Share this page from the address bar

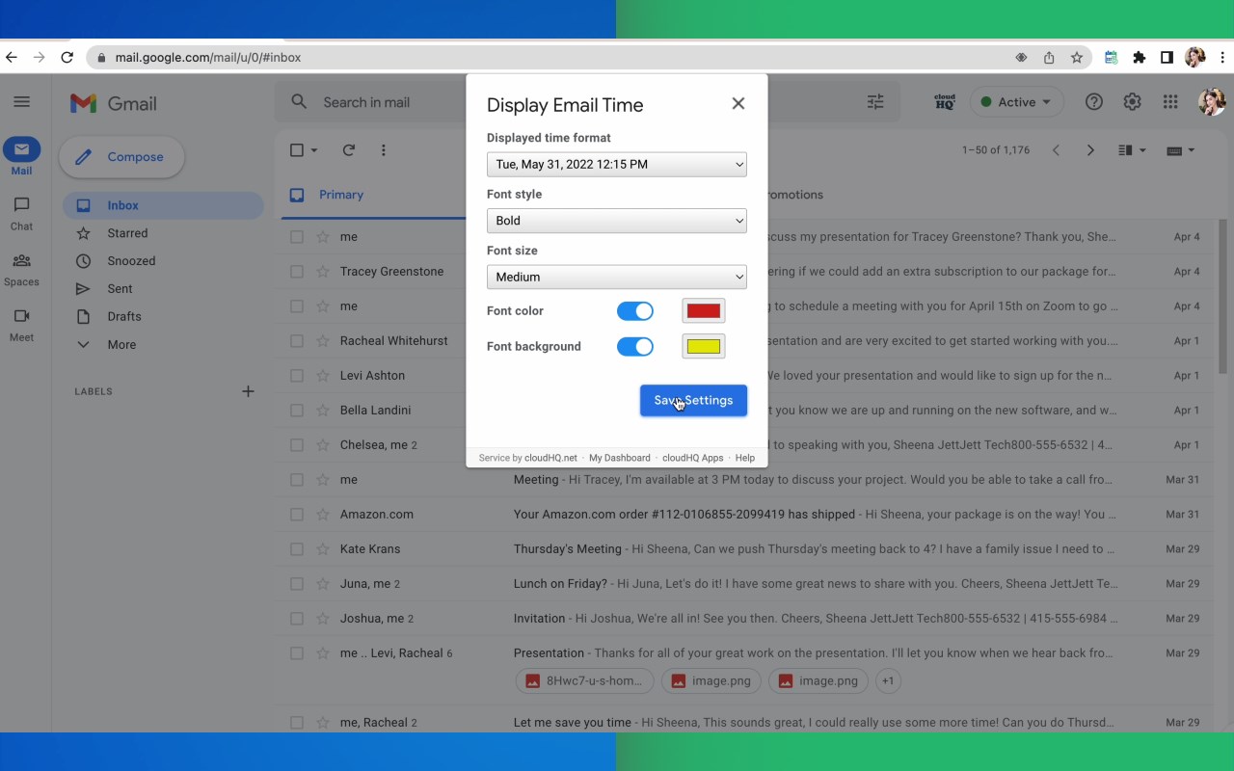[1049, 58]
